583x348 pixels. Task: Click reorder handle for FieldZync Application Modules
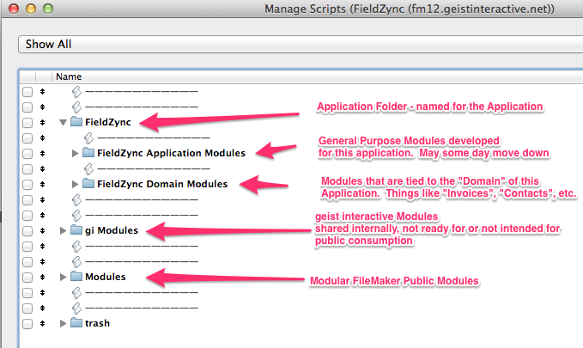[x=42, y=153]
